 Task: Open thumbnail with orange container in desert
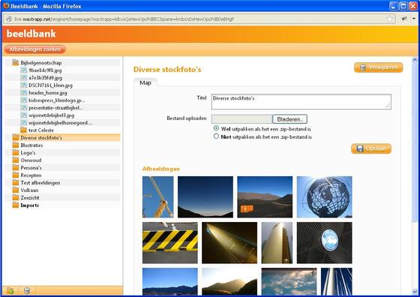coord(265,196)
